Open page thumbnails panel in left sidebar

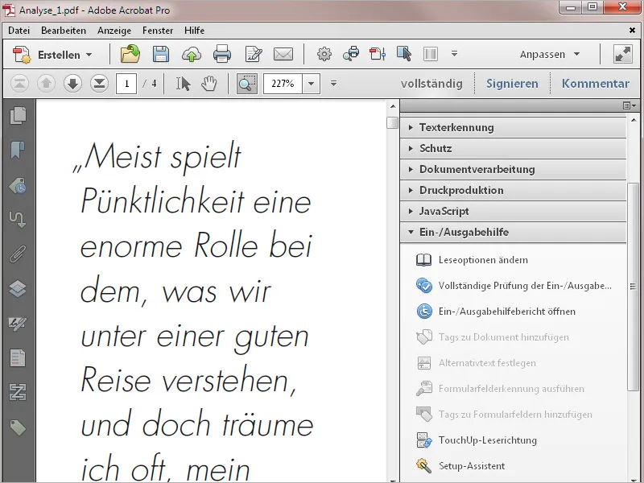click(18, 115)
